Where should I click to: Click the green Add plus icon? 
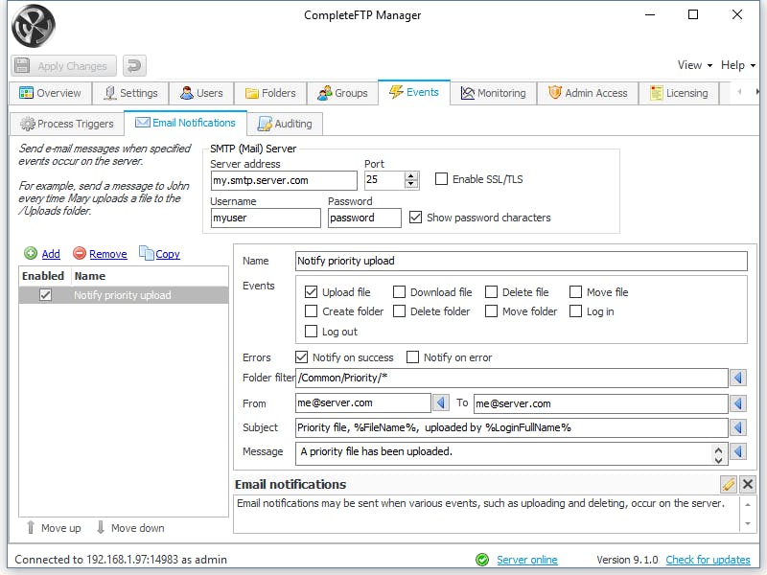pos(31,253)
